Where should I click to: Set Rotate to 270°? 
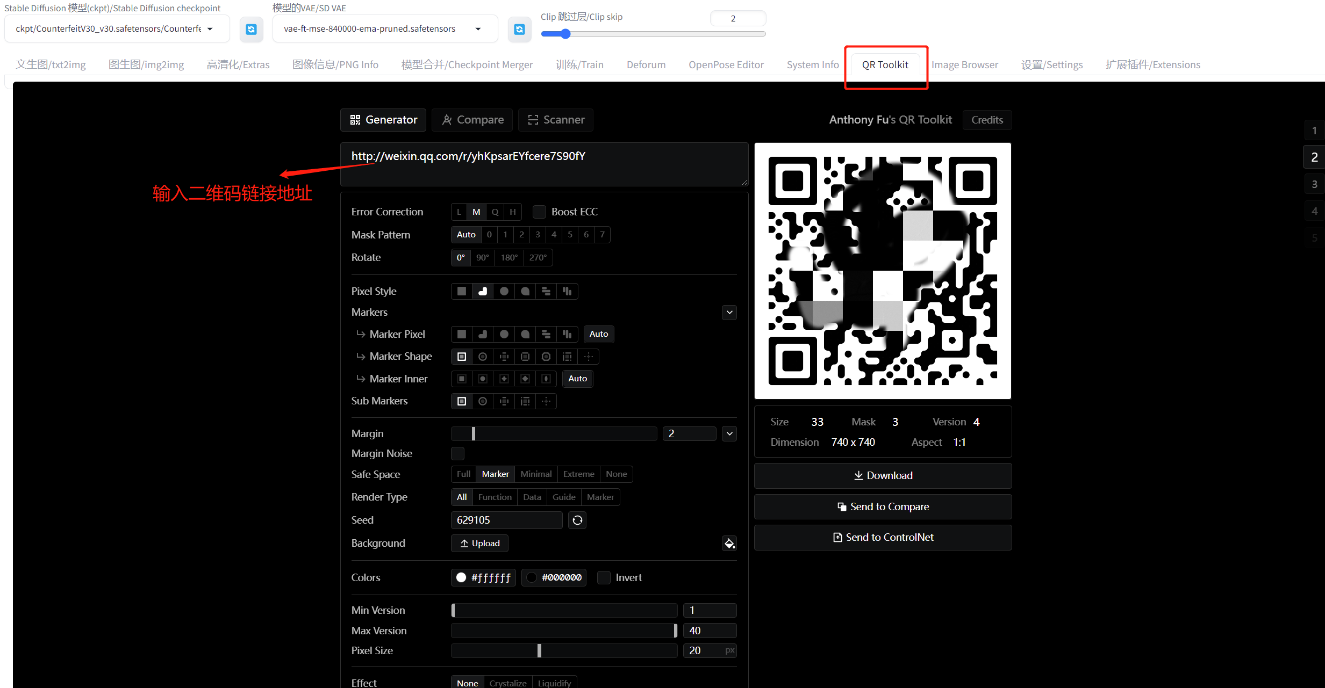[x=538, y=257]
